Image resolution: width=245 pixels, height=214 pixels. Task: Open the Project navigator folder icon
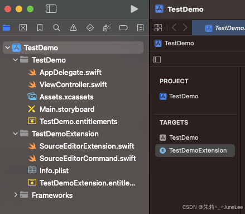(7, 28)
